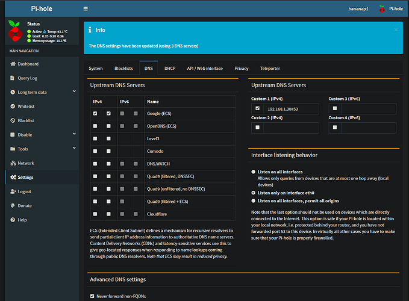Switch to the DHCP tab
The width and height of the screenshot is (409, 301).
(x=170, y=68)
